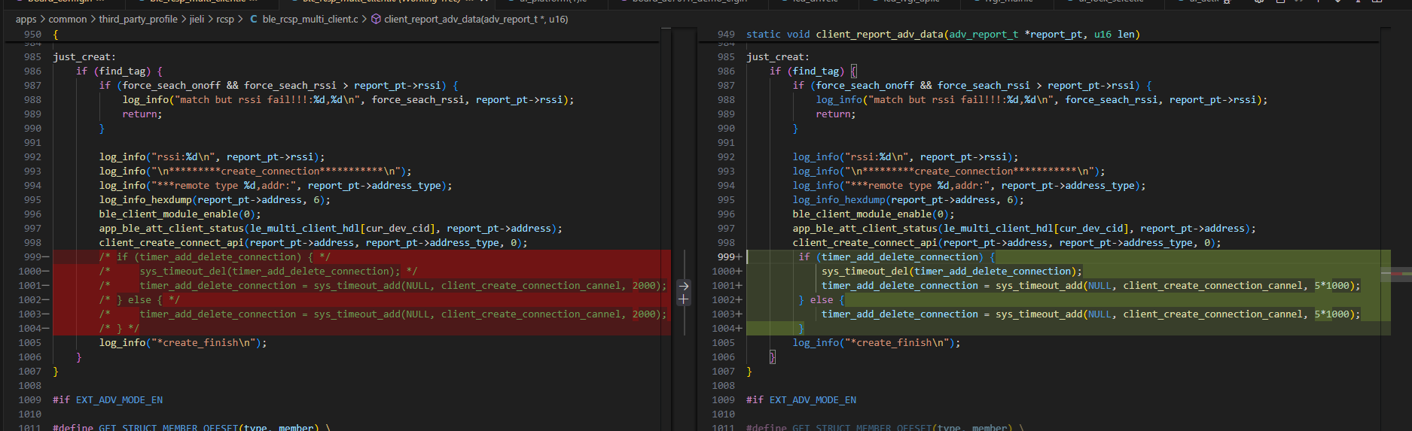Click ble_client_module_enable(0) in left pane
1412x431 pixels.
point(180,214)
